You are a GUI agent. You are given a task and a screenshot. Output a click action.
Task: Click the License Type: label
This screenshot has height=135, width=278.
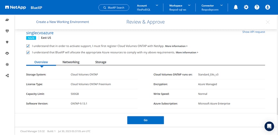click(x=35, y=84)
